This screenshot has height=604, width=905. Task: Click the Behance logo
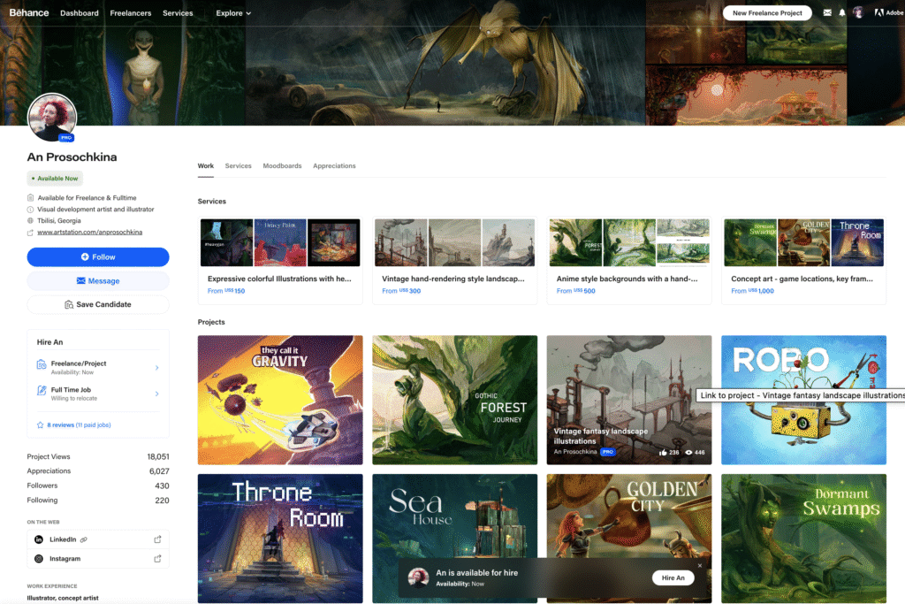28,12
